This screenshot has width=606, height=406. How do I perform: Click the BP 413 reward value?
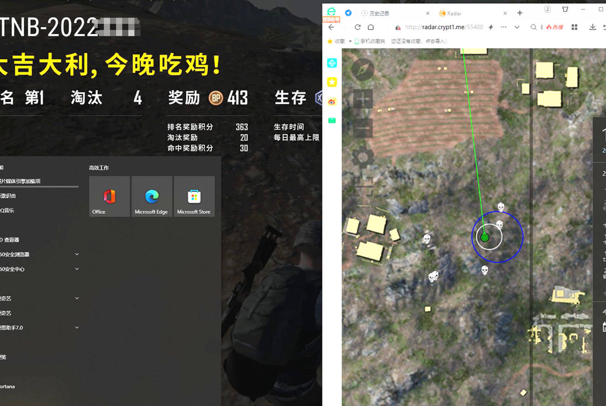tap(229, 98)
